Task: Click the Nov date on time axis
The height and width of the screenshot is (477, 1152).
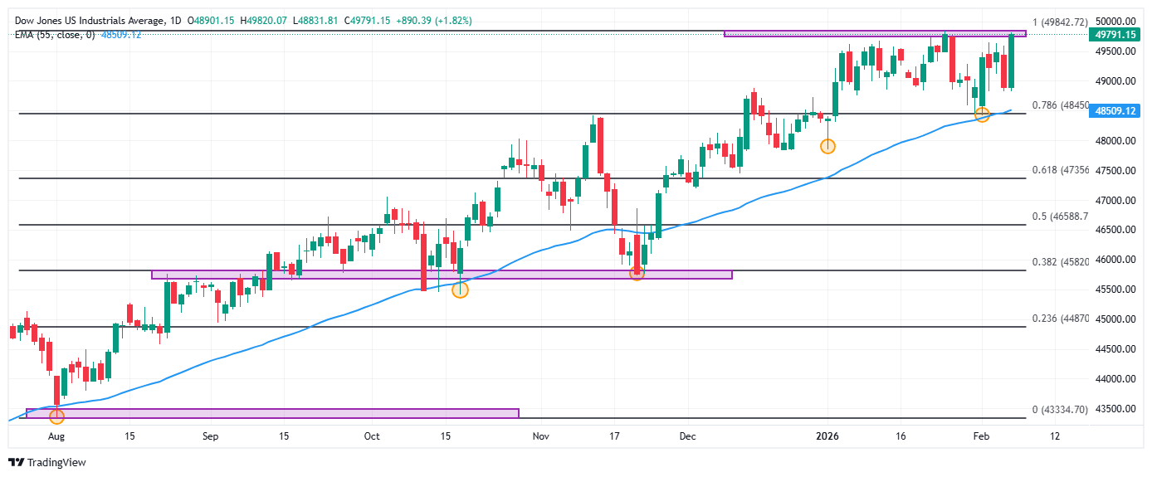Action: (541, 436)
